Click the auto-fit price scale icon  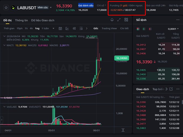(x=123, y=130)
